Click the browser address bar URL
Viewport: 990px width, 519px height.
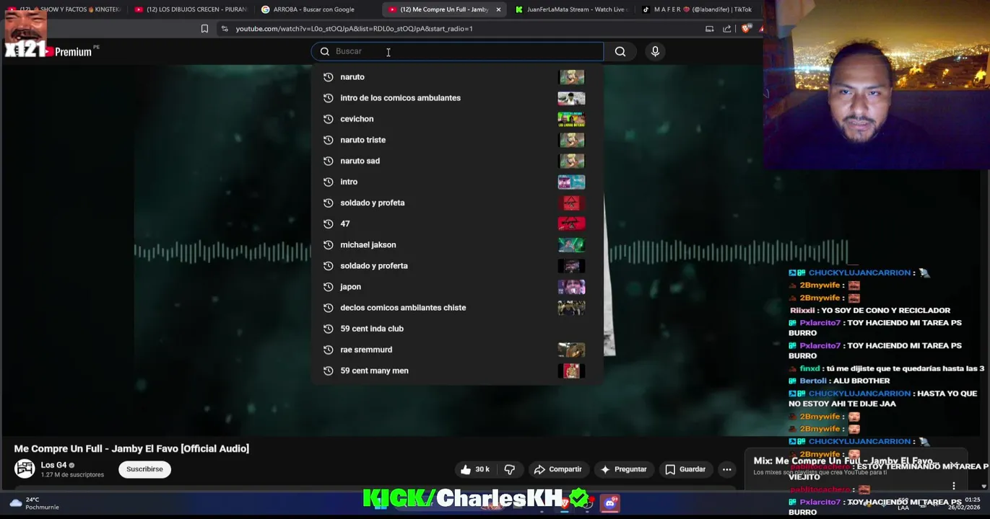pyautogui.click(x=354, y=29)
